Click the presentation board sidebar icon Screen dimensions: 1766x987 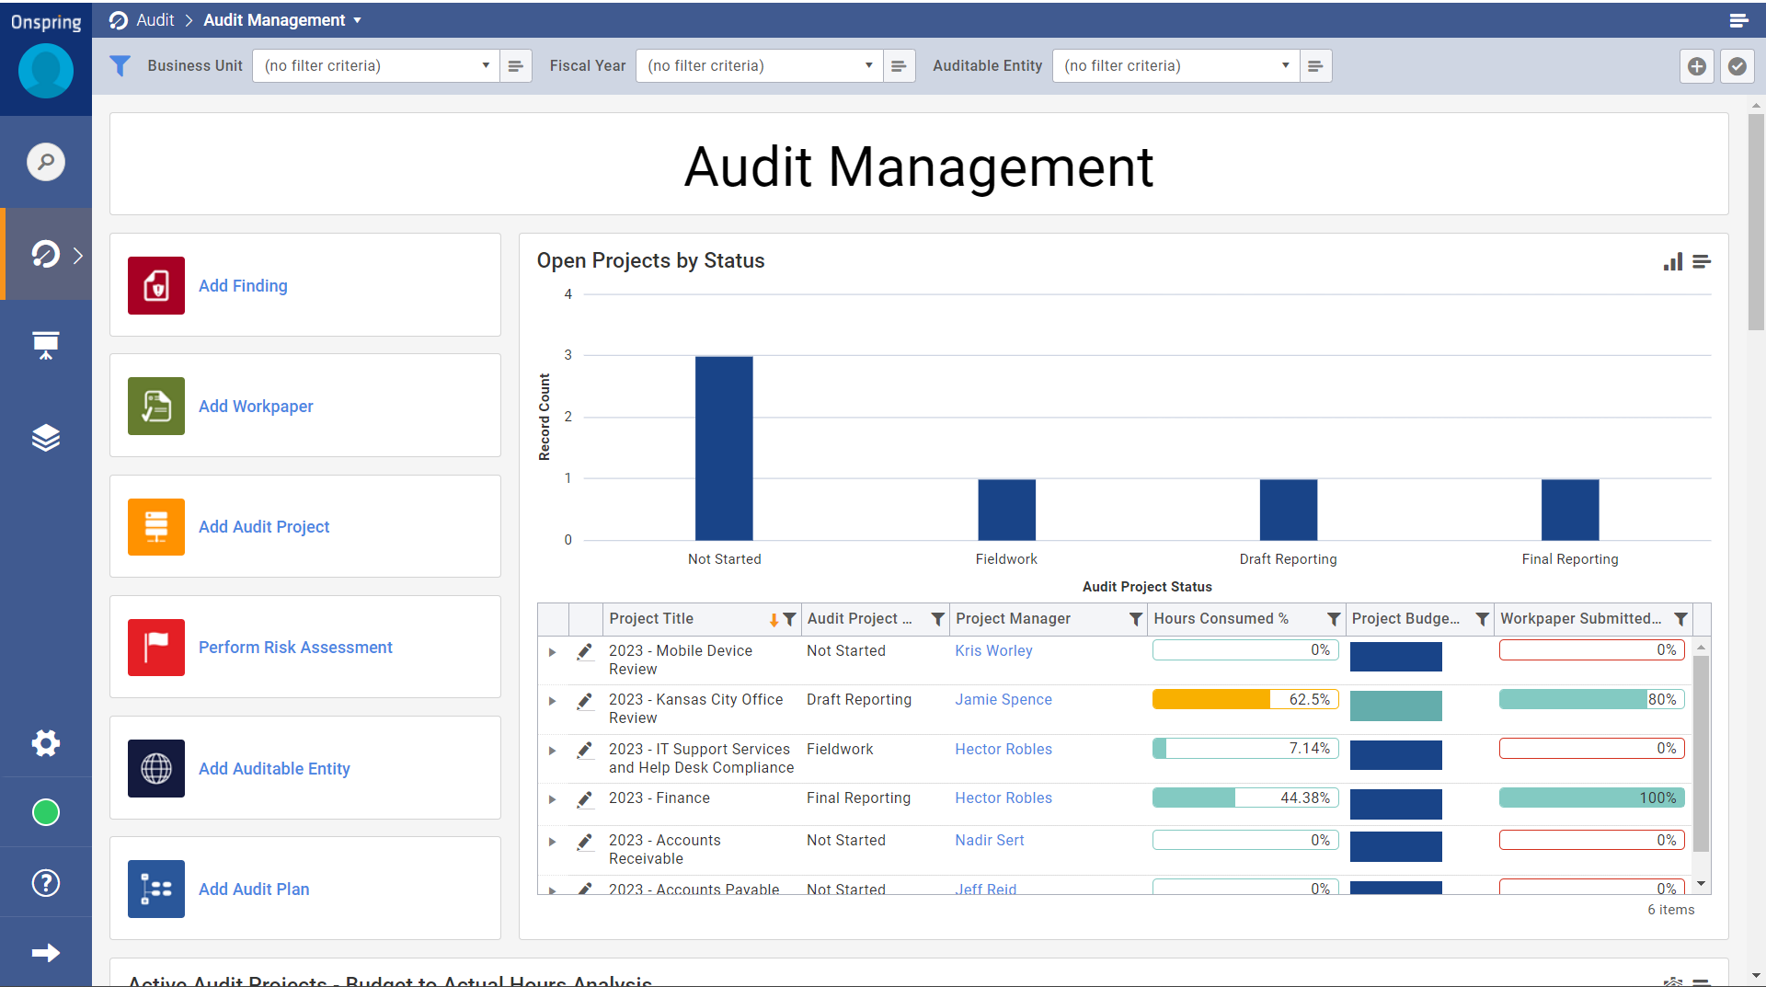46,345
